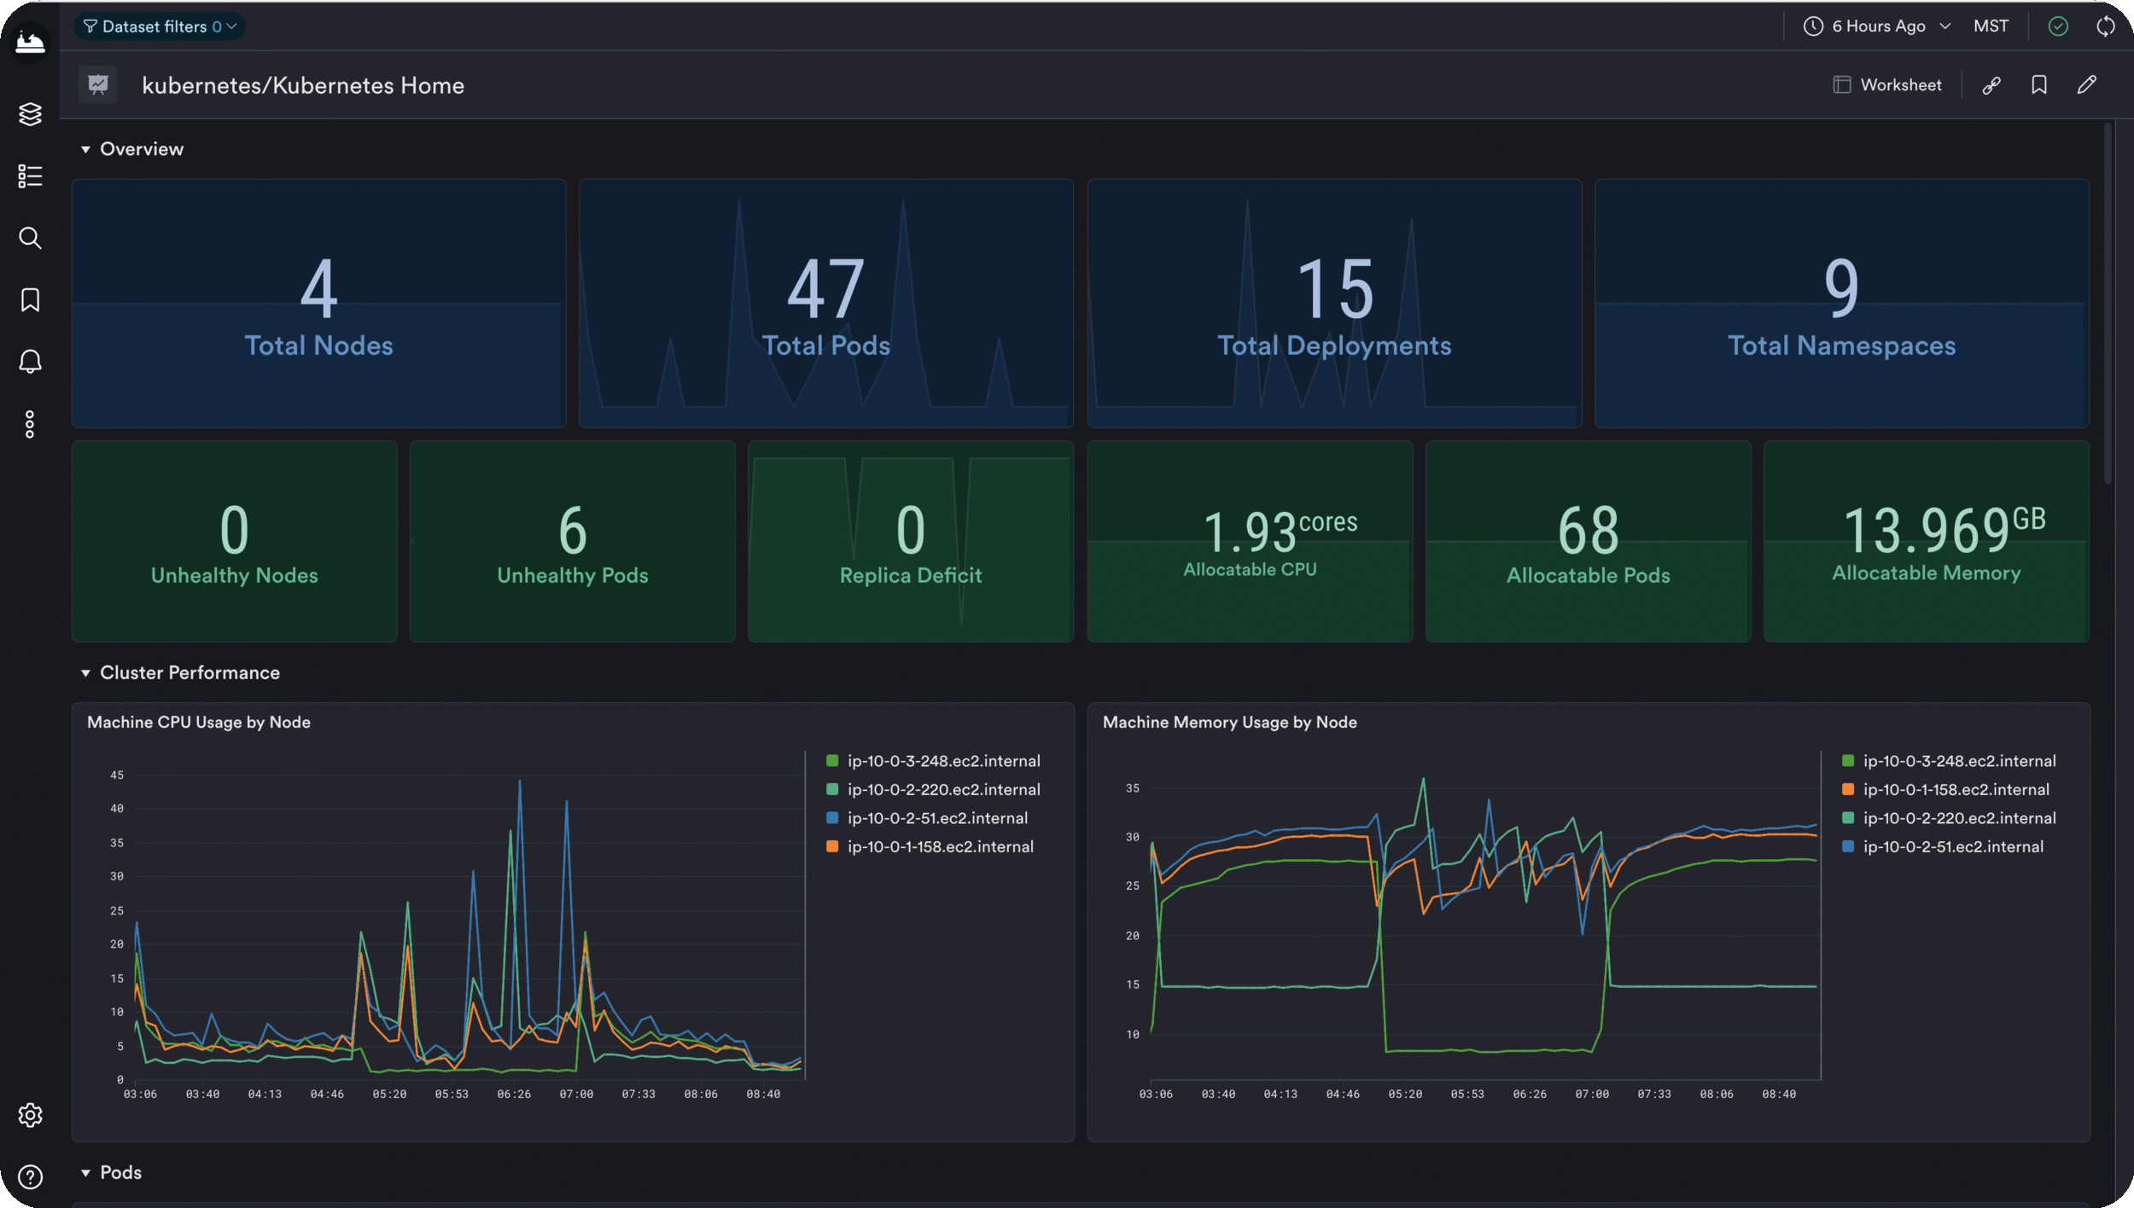
Task: Click the MST timezone label
Action: click(x=1991, y=26)
